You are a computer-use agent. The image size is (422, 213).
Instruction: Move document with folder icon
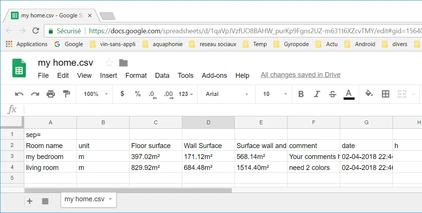pyautogui.click(x=123, y=63)
